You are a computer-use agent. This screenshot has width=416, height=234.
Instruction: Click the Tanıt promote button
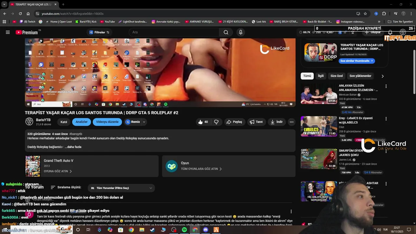[x=256, y=122]
